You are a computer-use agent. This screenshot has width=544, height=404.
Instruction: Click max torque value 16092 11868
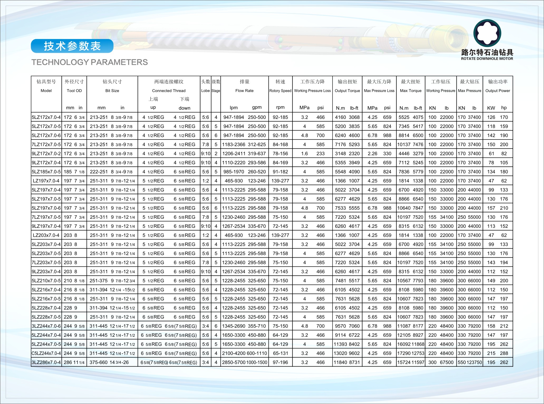tap(411, 344)
